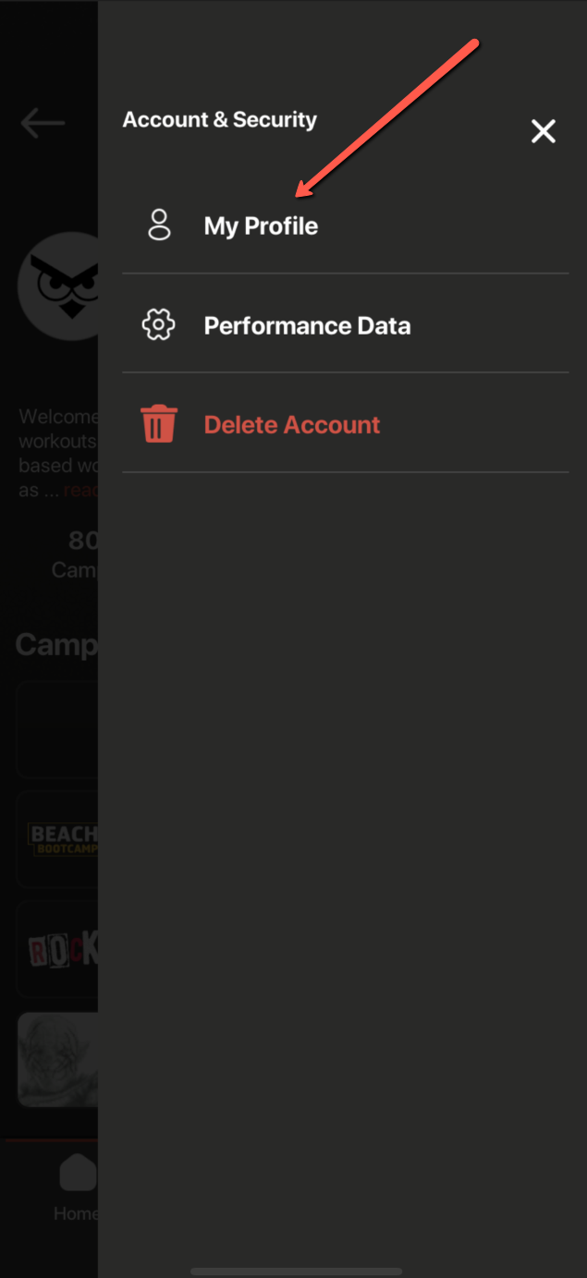This screenshot has height=1278, width=587.
Task: Select the Delete Account option
Action: pyautogui.click(x=345, y=424)
